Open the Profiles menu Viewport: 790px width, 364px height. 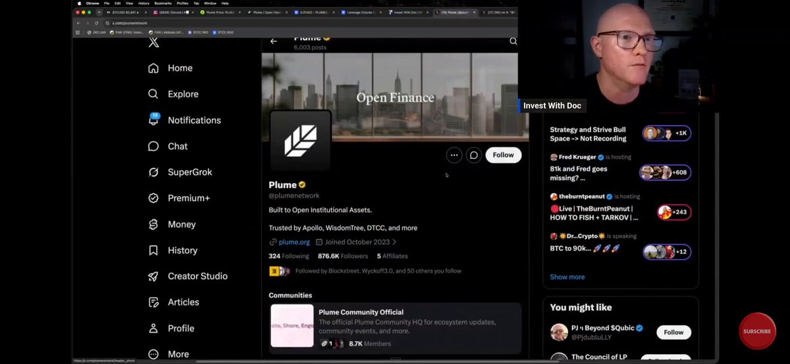tap(182, 3)
